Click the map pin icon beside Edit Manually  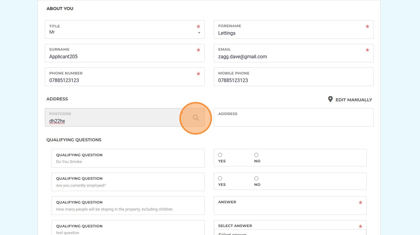(330, 99)
